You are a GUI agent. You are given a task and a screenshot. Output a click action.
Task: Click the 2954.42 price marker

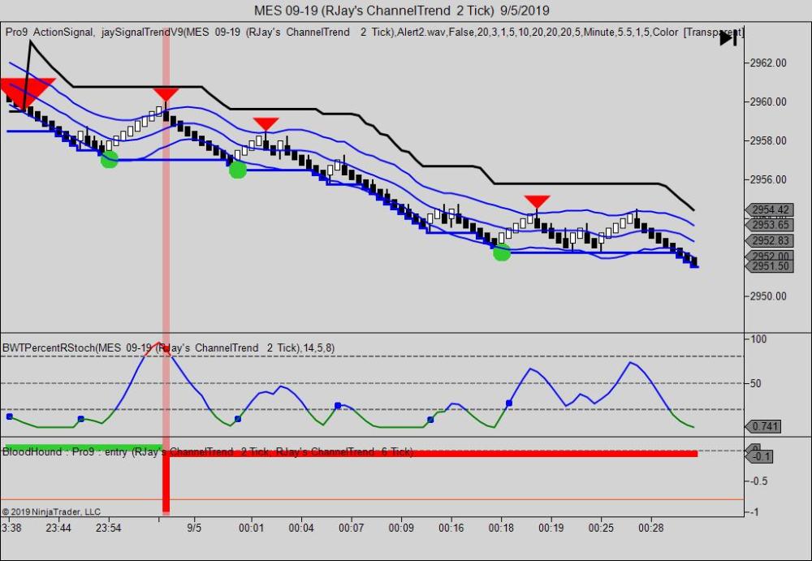[x=771, y=210]
